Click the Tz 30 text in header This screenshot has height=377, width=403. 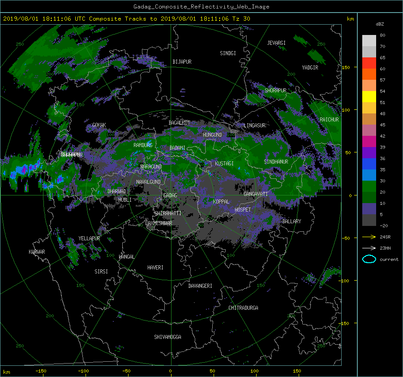coord(241,19)
